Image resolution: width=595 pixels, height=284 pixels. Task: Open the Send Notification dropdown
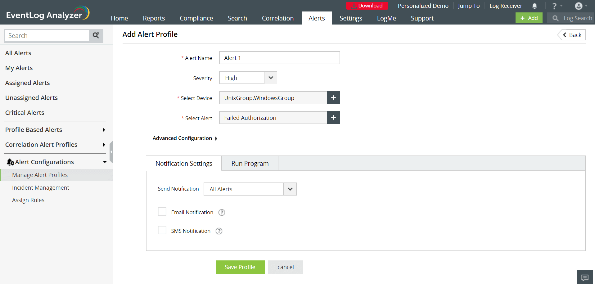point(250,189)
